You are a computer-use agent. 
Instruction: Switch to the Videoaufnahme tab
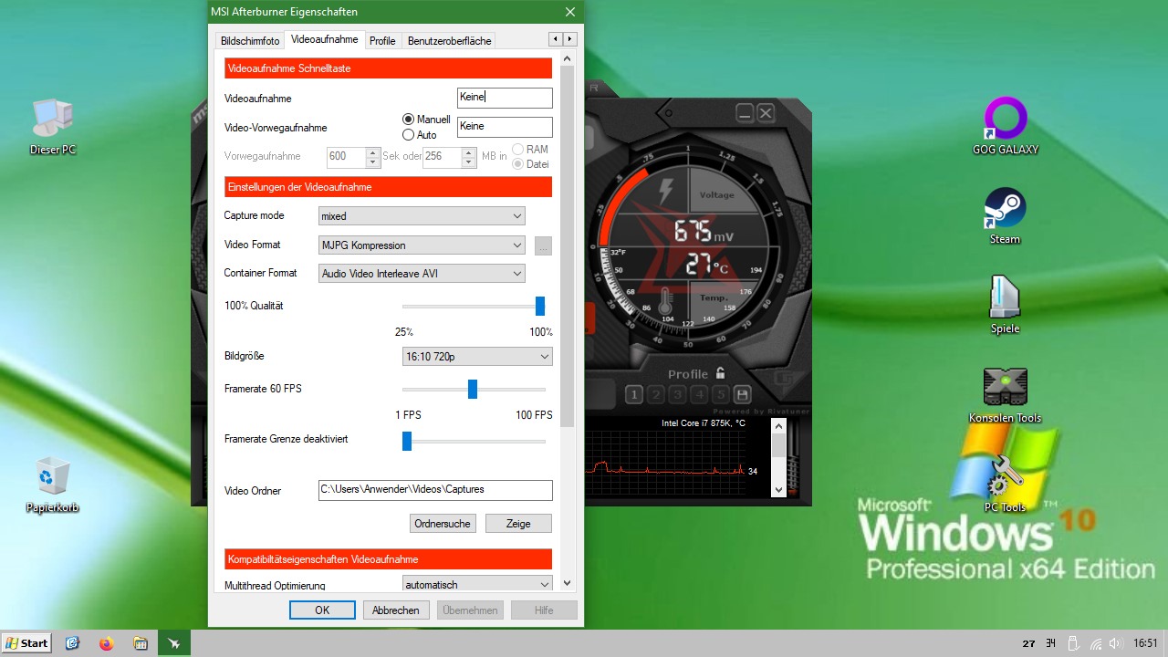[x=325, y=39]
